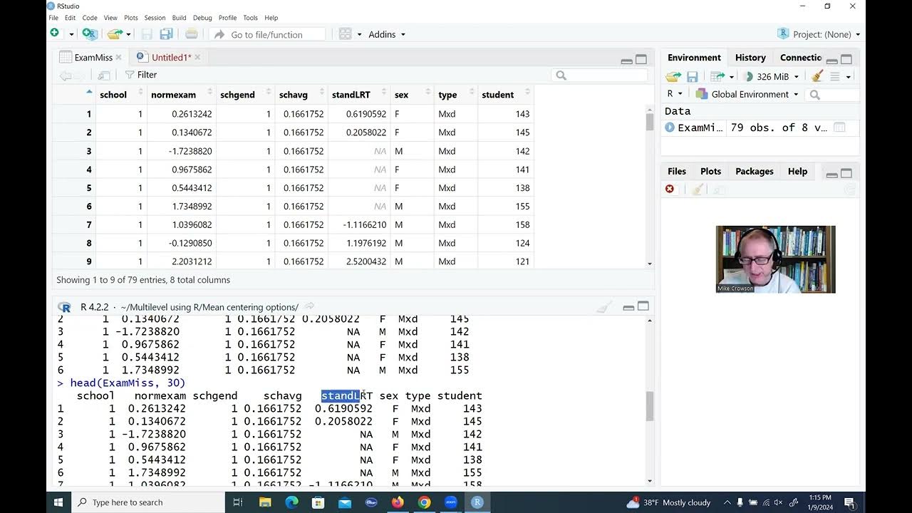Open the Import Dataset dropdown
The width and height of the screenshot is (912, 513).
pos(721,76)
